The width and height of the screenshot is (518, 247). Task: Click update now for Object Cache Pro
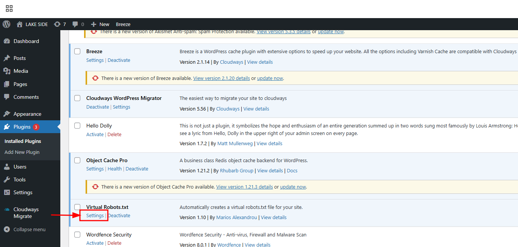pos(293,187)
